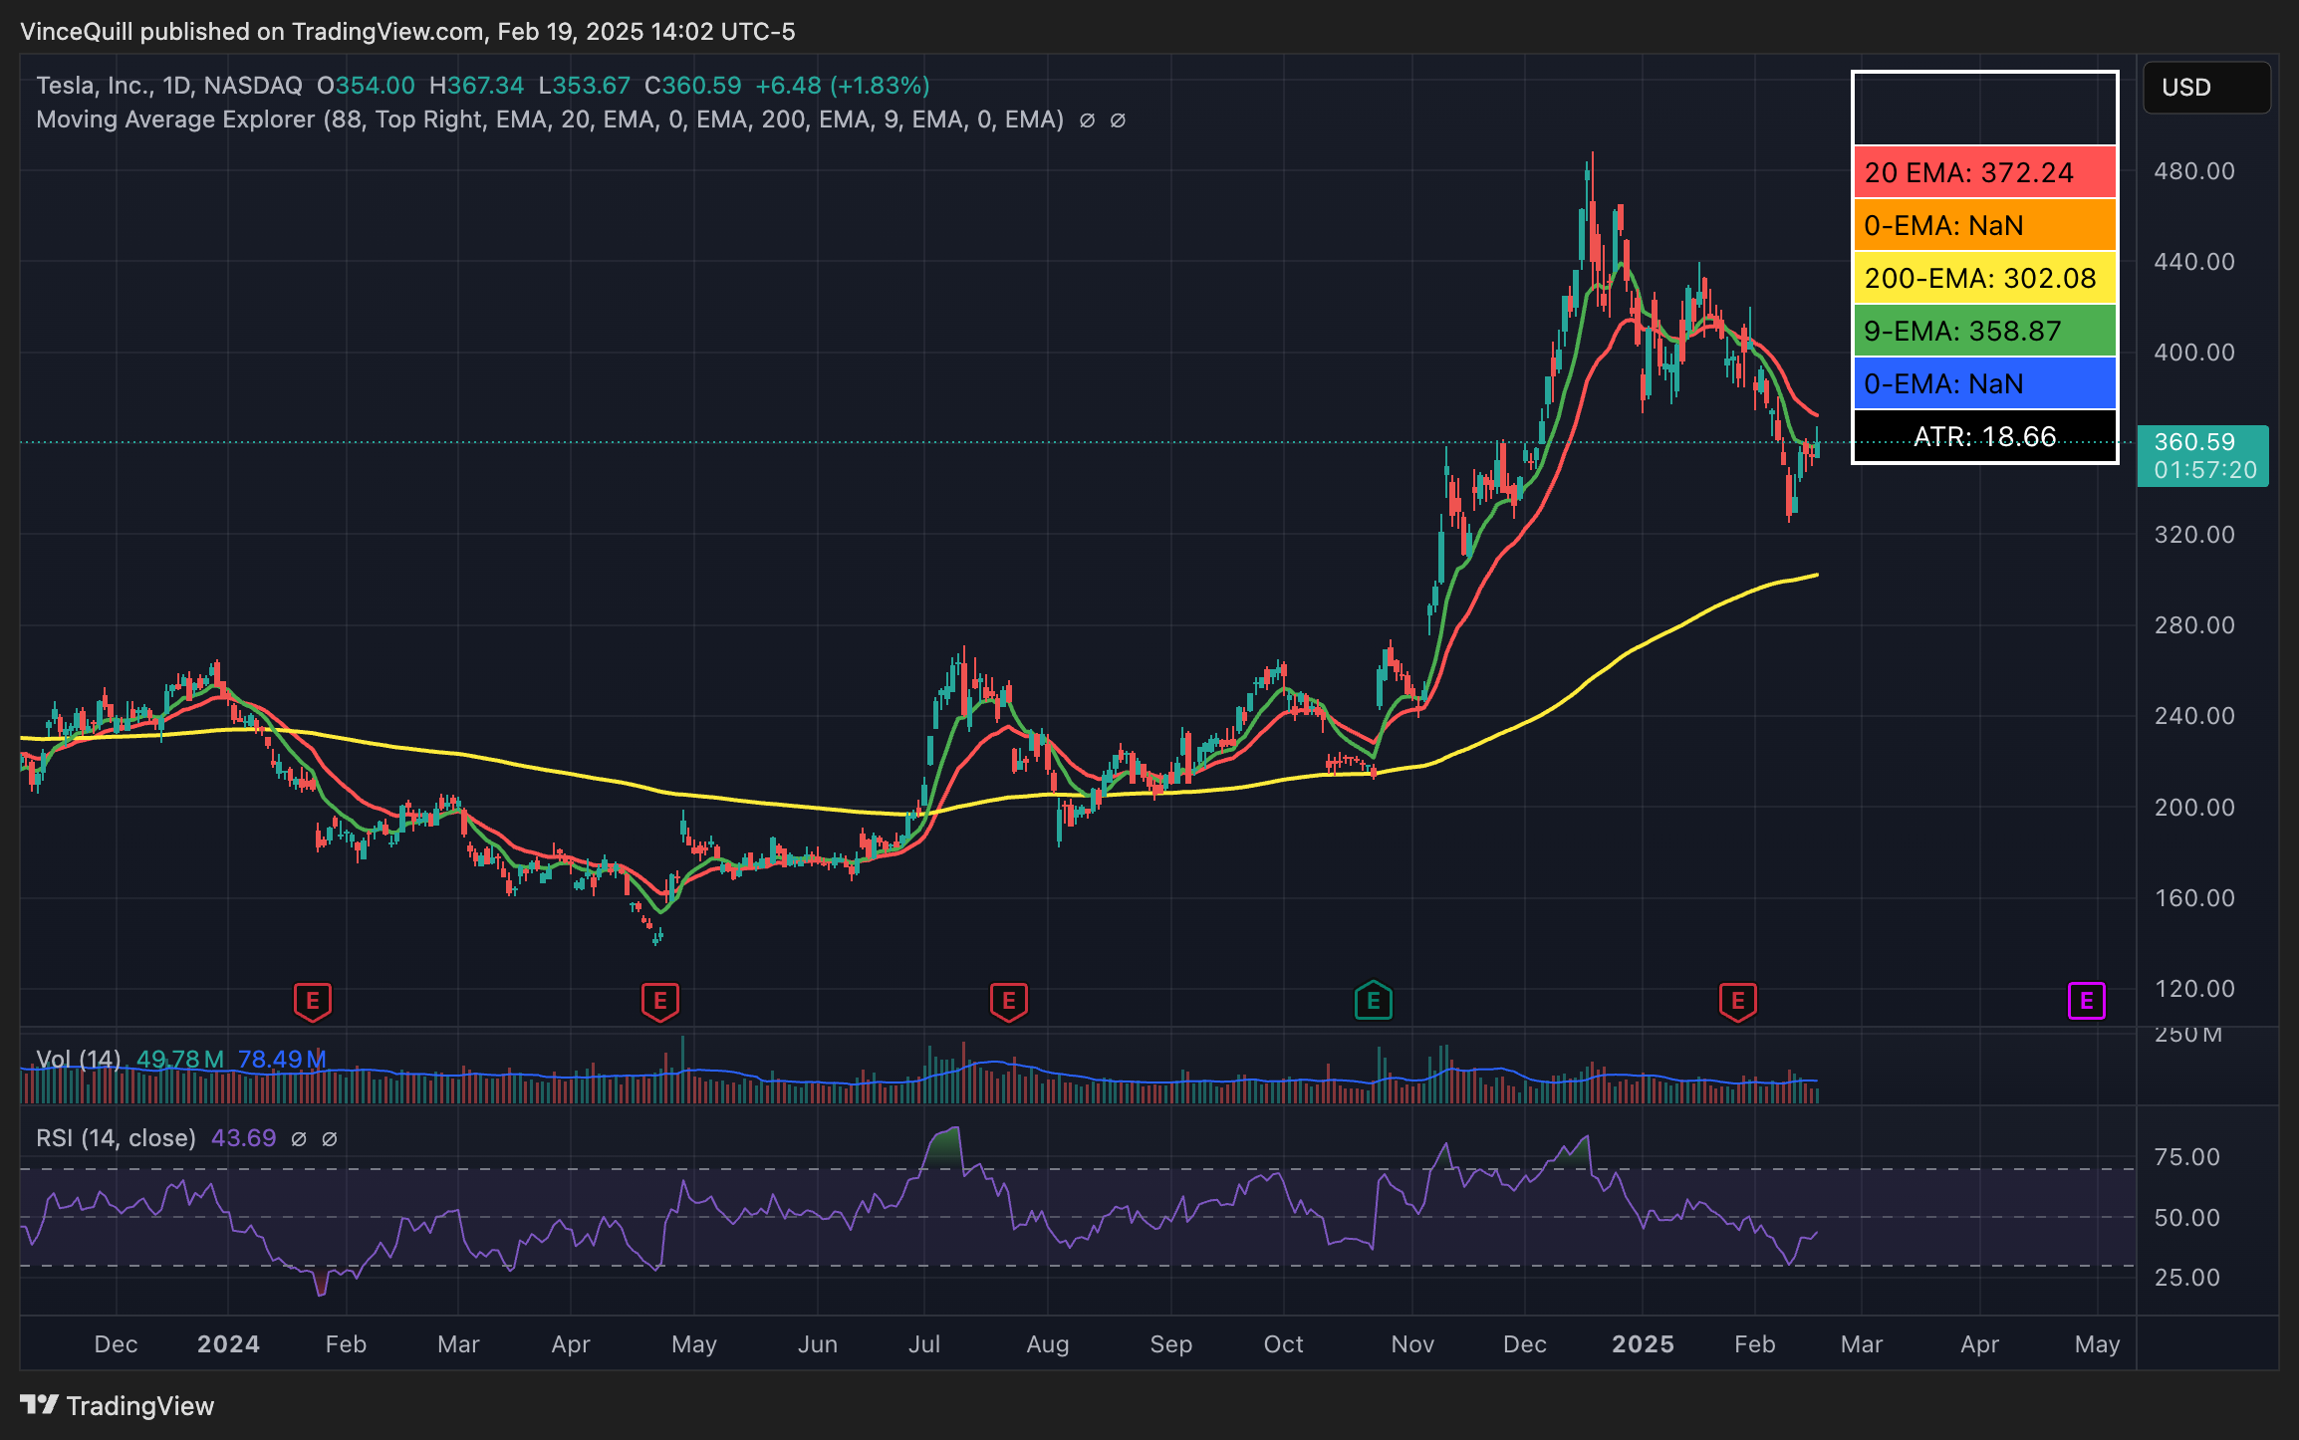
Task: Click the RSI 25.00 axis label
Action: (x=2187, y=1278)
